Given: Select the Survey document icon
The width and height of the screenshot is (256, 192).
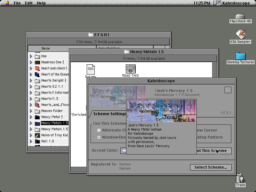Looking at the screenshot, I should [91, 69].
